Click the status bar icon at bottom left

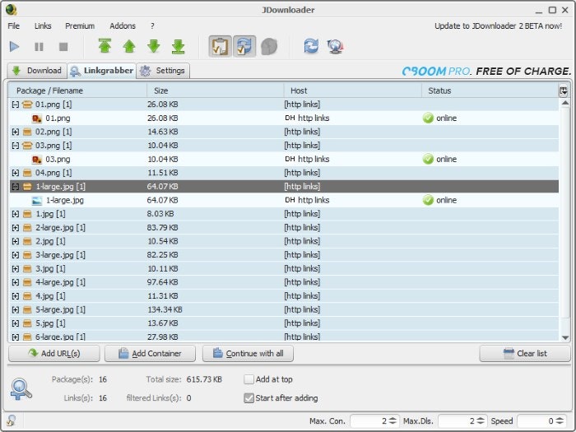click(x=11, y=420)
